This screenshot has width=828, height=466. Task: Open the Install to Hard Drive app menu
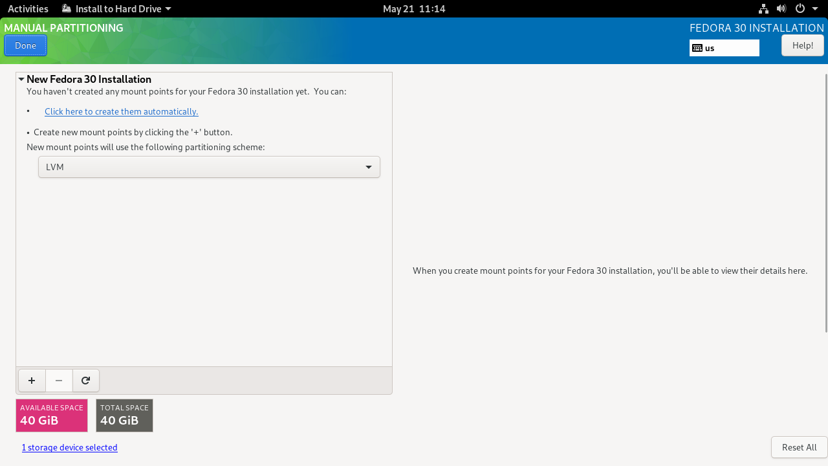click(x=117, y=9)
